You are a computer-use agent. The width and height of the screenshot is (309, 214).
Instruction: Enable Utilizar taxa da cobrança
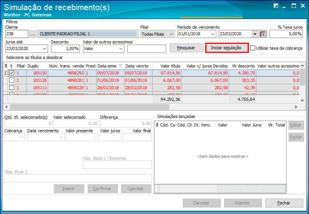253,48
